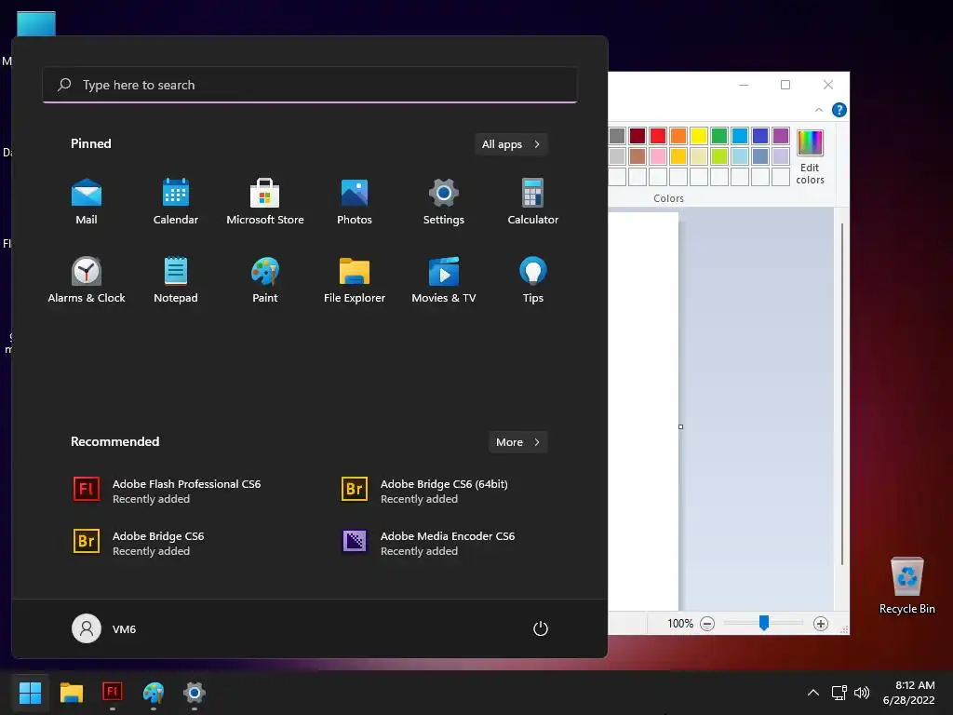Select the brown swatch in Paint
Viewport: 953px width, 715px height.
638,156
